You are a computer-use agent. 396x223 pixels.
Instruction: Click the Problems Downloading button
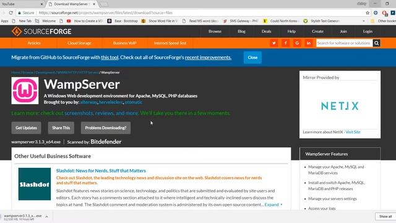point(106,128)
